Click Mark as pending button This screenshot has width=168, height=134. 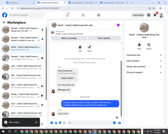[x=69, y=38]
